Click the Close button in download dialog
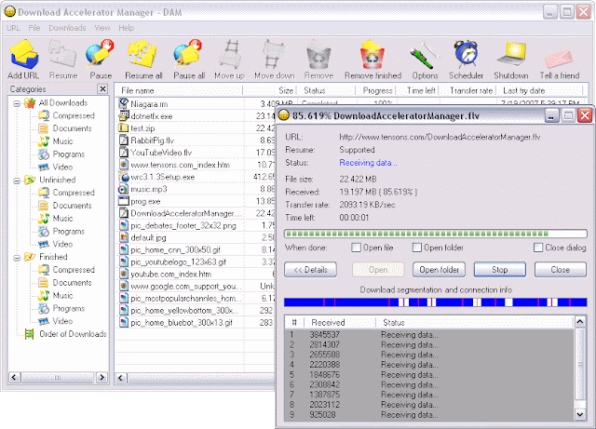The image size is (596, 429). tap(561, 270)
